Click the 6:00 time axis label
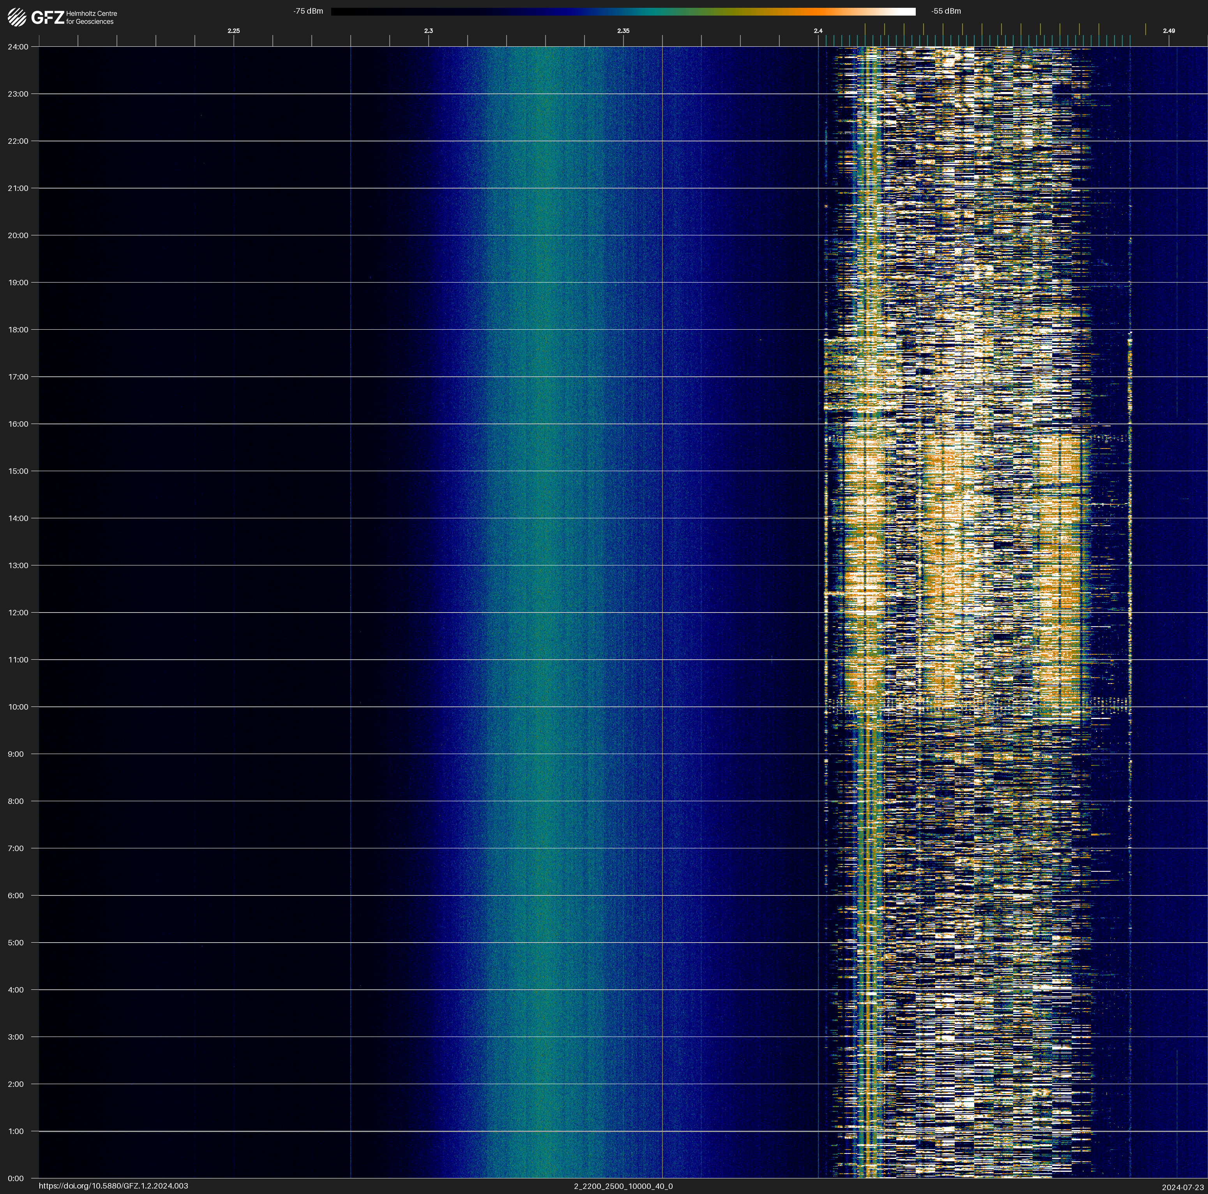 click(16, 895)
